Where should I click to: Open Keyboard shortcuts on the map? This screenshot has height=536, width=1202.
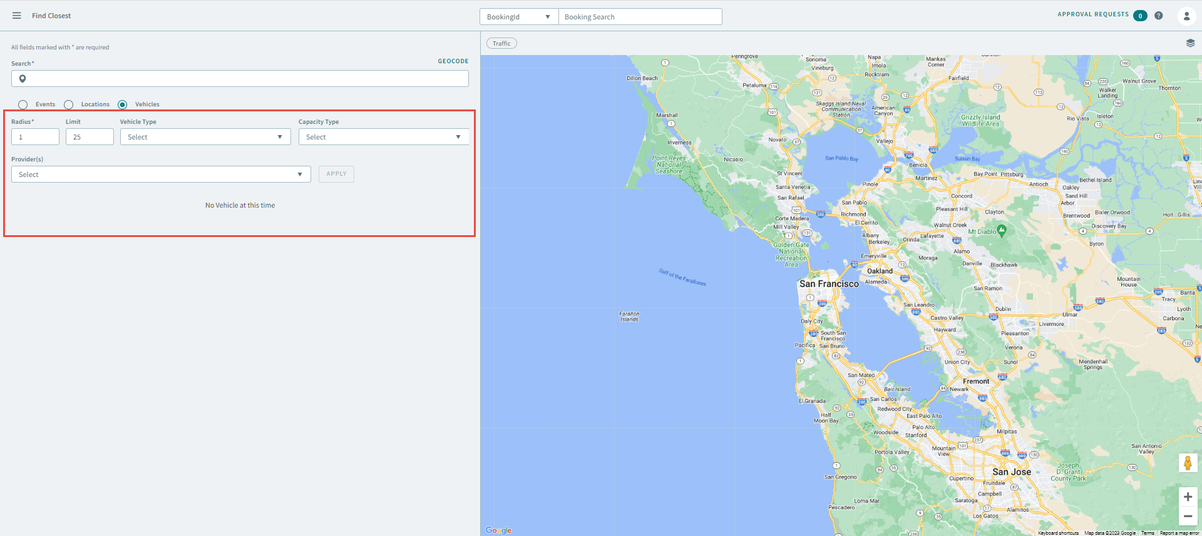[x=1058, y=533]
